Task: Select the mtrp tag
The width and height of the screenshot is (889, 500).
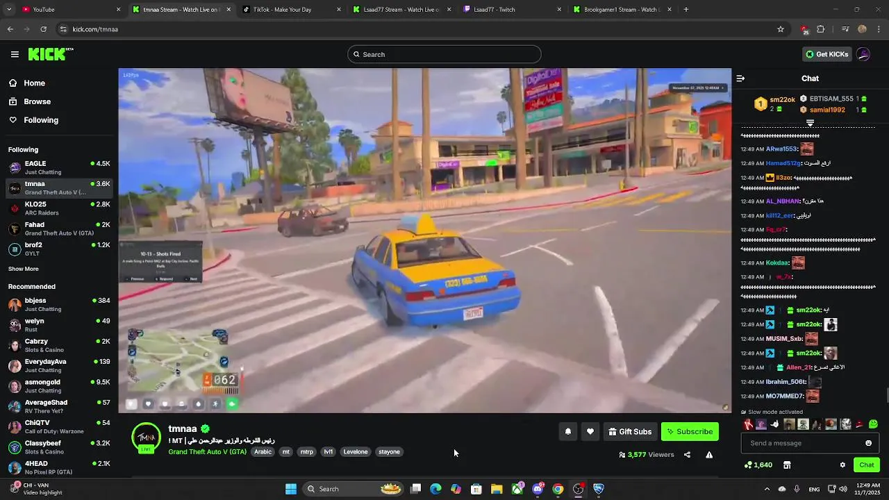Action: pyautogui.click(x=306, y=451)
